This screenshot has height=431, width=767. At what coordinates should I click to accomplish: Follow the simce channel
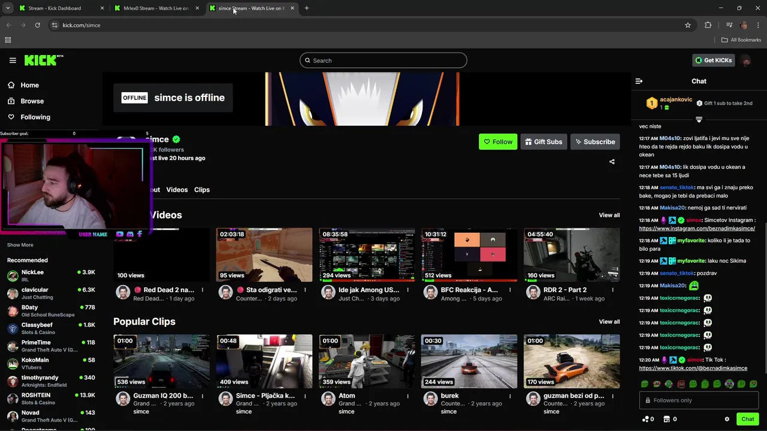point(498,142)
